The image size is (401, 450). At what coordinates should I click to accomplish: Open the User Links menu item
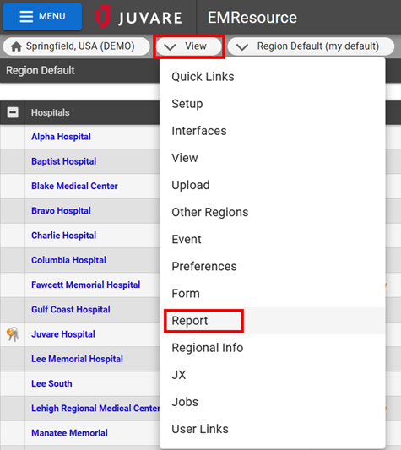click(x=272, y=429)
